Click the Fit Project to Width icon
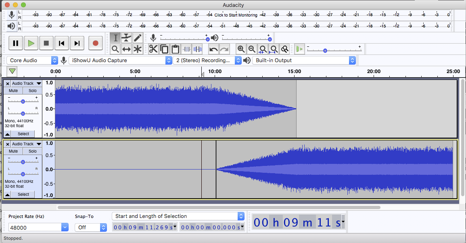 click(x=274, y=49)
